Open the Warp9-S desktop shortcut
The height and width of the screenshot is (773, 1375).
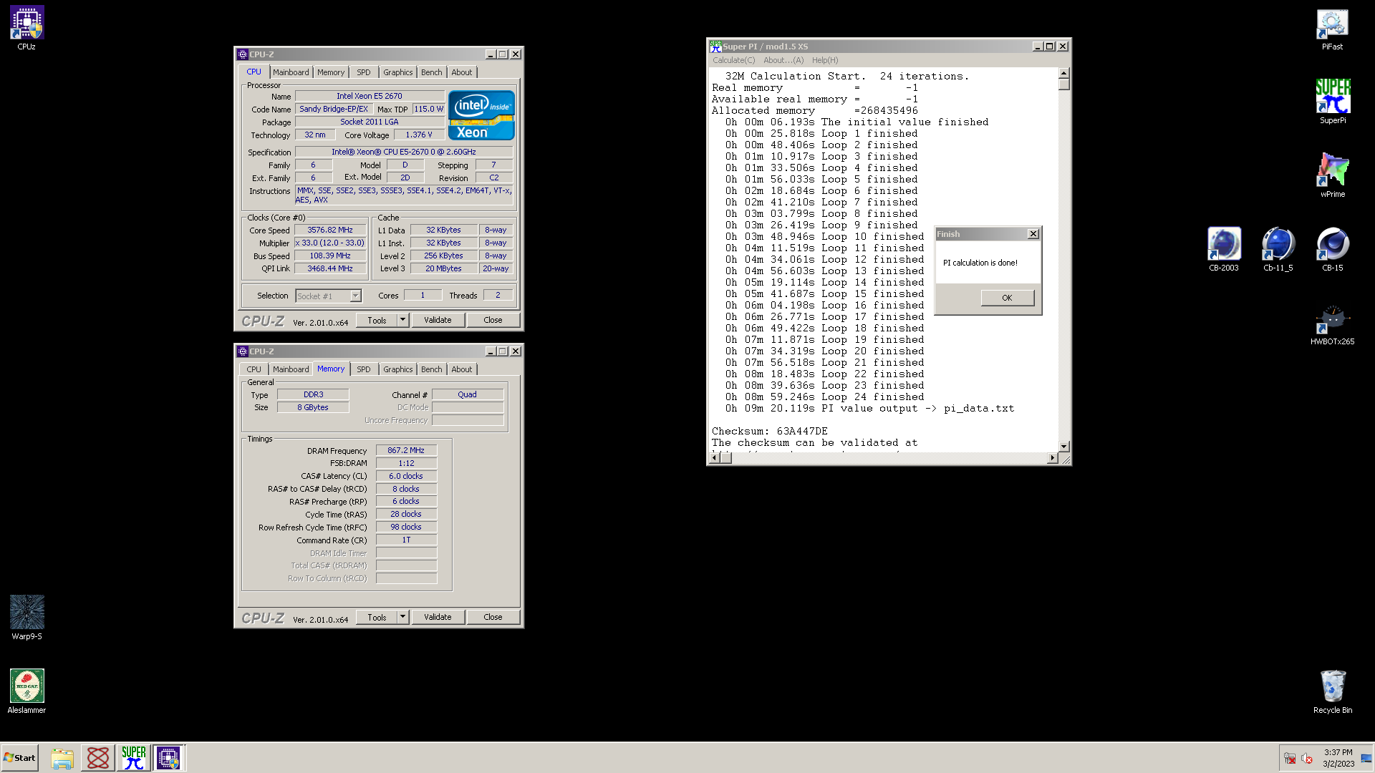point(26,618)
